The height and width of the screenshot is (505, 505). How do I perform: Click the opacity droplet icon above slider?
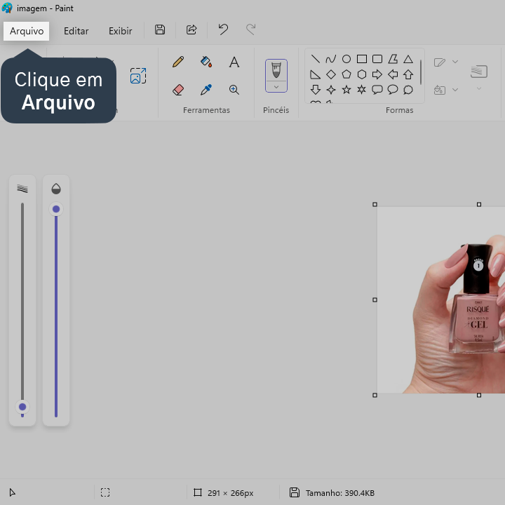click(x=56, y=189)
